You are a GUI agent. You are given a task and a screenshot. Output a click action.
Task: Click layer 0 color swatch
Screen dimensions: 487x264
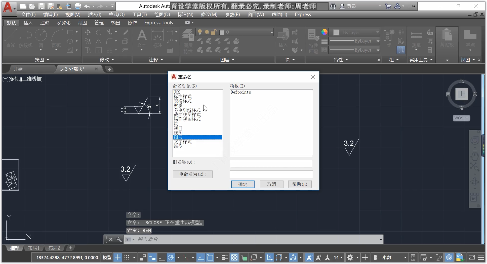coord(222,32)
